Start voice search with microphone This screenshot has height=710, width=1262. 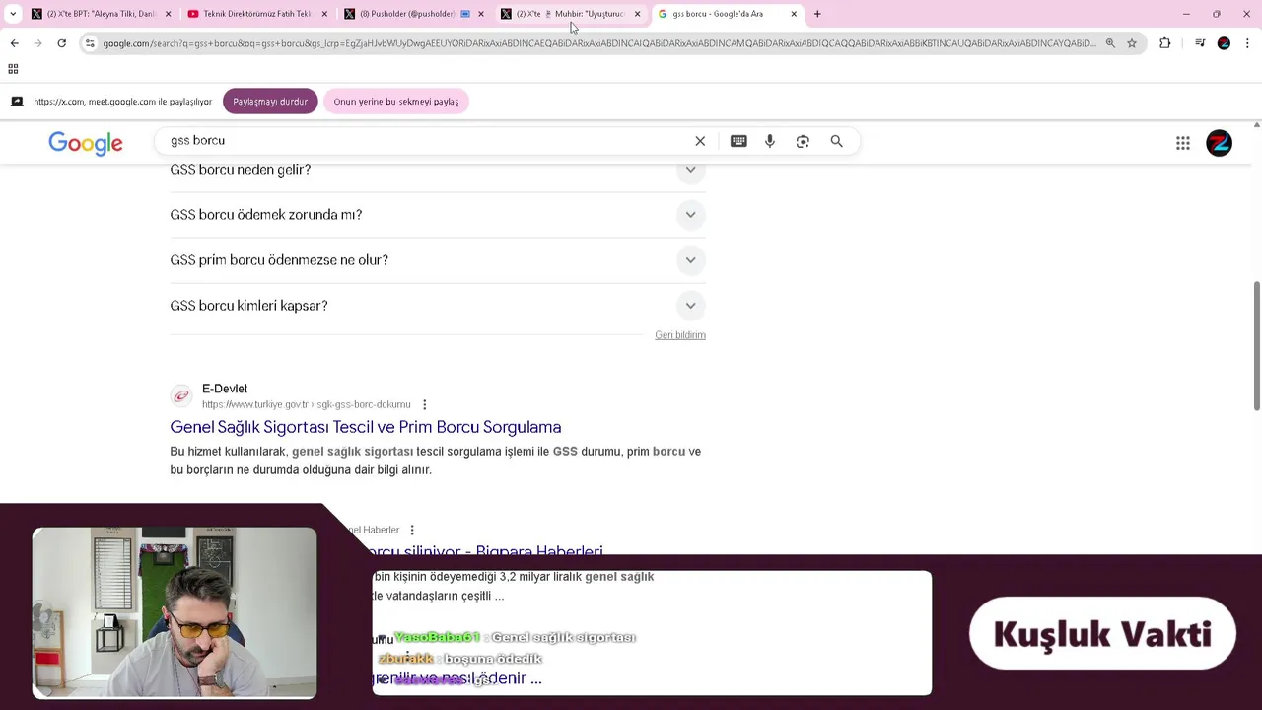[770, 141]
